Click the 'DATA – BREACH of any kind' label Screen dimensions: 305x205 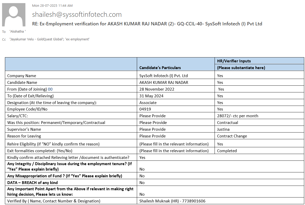[x=32, y=183]
